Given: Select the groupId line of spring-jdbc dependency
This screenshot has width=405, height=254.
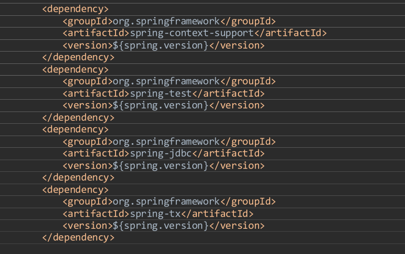Looking at the screenshot, I should 169,142.
